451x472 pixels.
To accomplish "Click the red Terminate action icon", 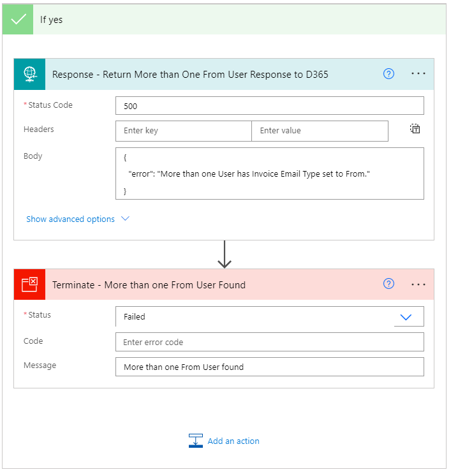I will (x=30, y=284).
